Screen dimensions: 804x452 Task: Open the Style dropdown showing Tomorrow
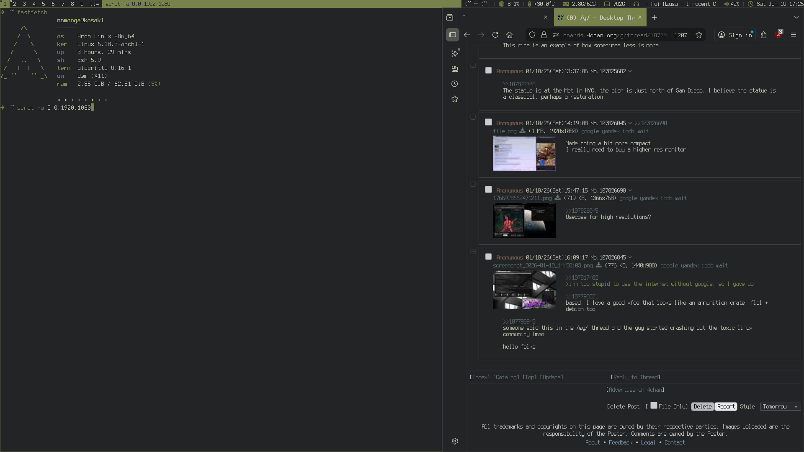[780, 407]
